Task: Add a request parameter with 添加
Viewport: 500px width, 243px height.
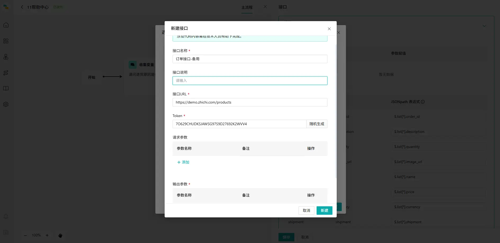Action: [183, 162]
